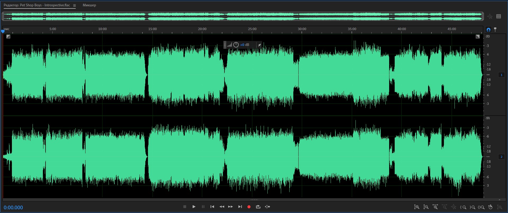Click the Stop playback button
This screenshot has height=213, width=508.
[x=185, y=207]
